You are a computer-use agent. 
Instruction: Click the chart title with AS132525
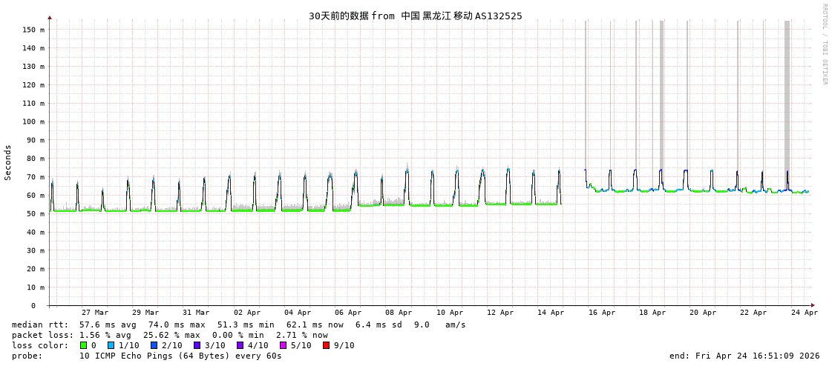coord(415,16)
